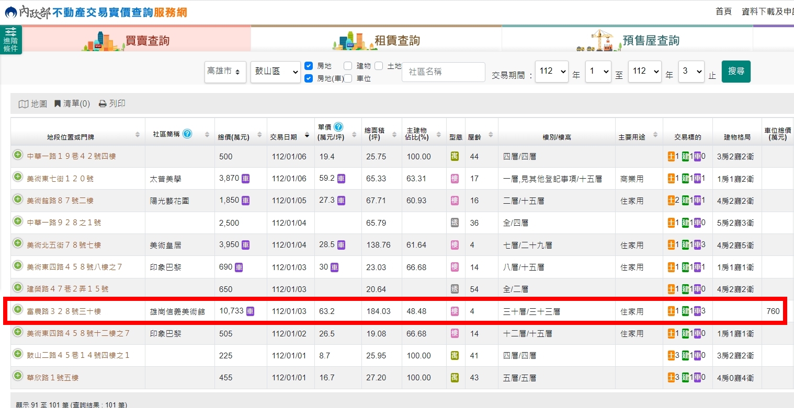The image size is (794, 408).
Task: Click the orange 土 badge in 美術館路87號 row
Action: [672, 201]
